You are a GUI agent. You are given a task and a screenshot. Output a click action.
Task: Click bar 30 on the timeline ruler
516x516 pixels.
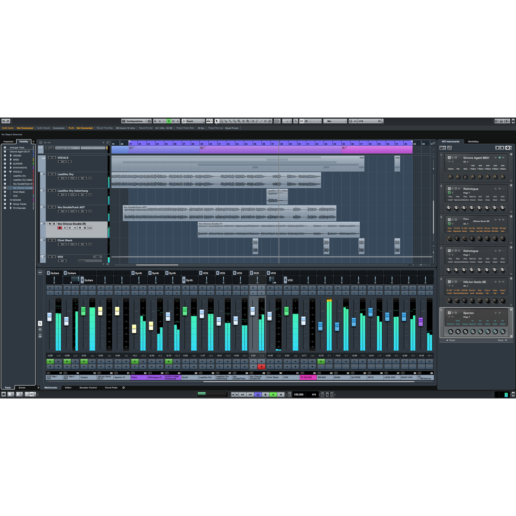pos(210,143)
